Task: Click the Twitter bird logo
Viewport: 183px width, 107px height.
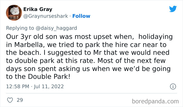Action: 173,9
